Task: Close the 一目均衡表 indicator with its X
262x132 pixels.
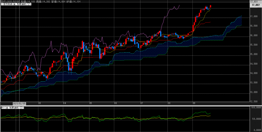Action: (x=30, y=4)
